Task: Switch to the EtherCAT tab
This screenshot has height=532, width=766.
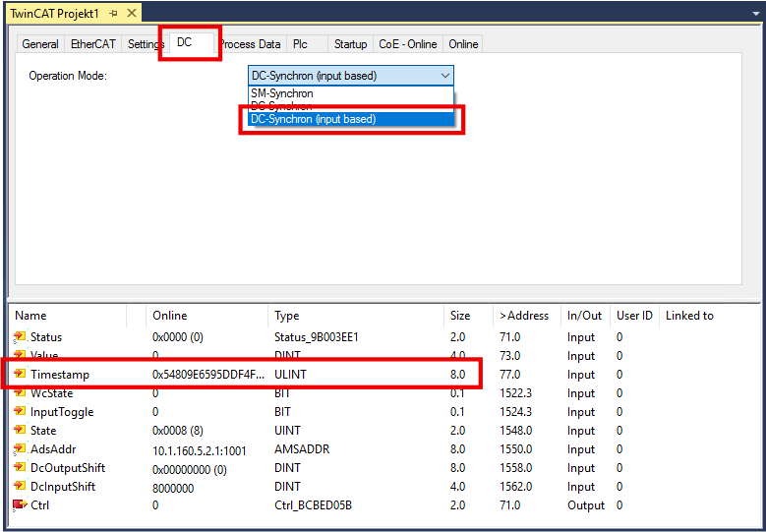Action: pyautogui.click(x=93, y=44)
